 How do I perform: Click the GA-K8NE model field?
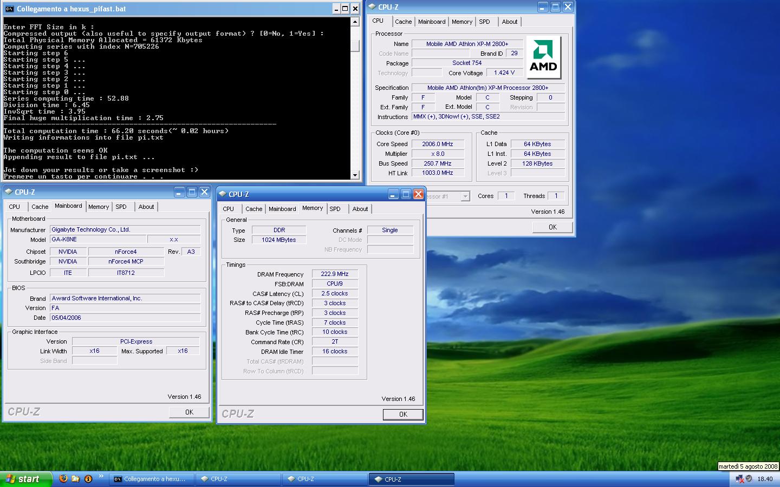(x=98, y=239)
